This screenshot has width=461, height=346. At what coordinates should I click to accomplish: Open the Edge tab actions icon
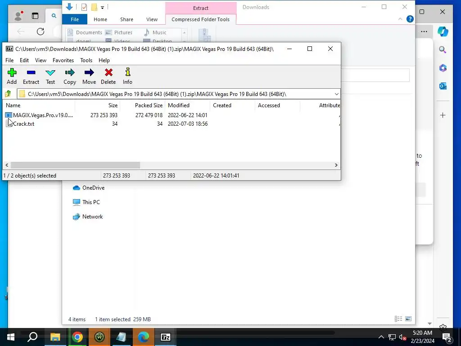coord(35,16)
